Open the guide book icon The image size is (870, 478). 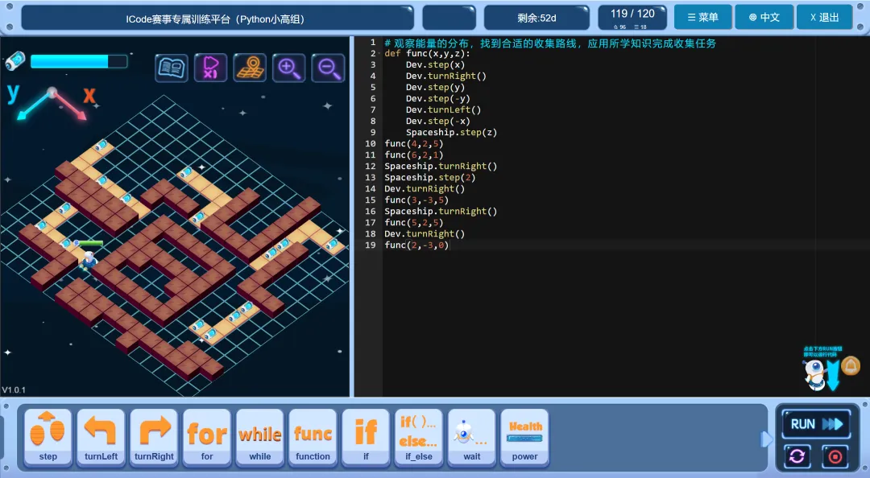click(171, 68)
